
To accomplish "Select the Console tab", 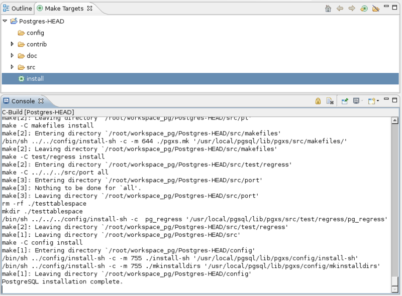I will coord(23,101).
